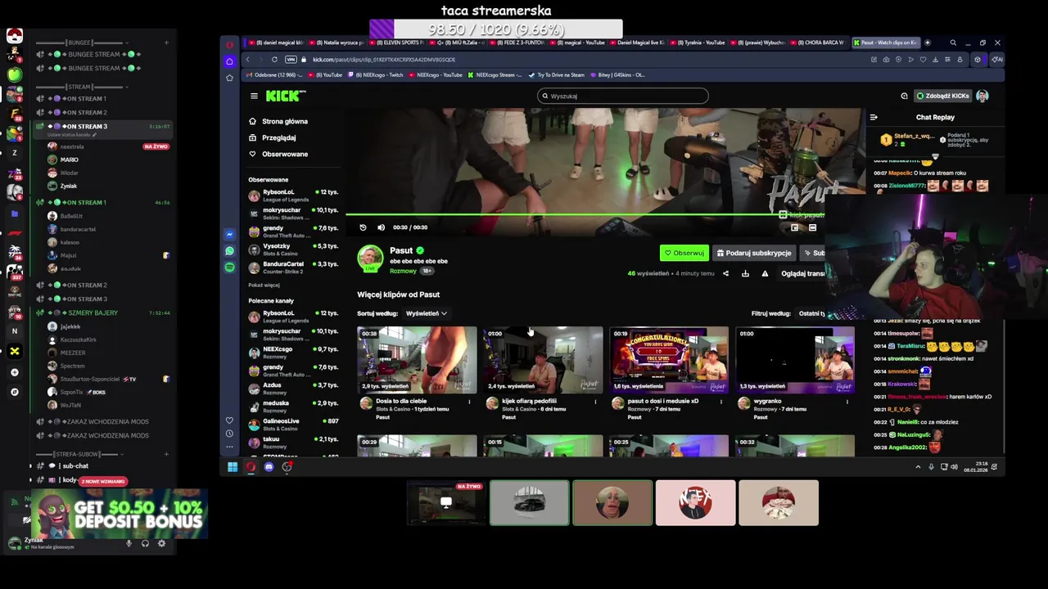
Task: Open options menu for the wygranko clip
Action: point(847,402)
